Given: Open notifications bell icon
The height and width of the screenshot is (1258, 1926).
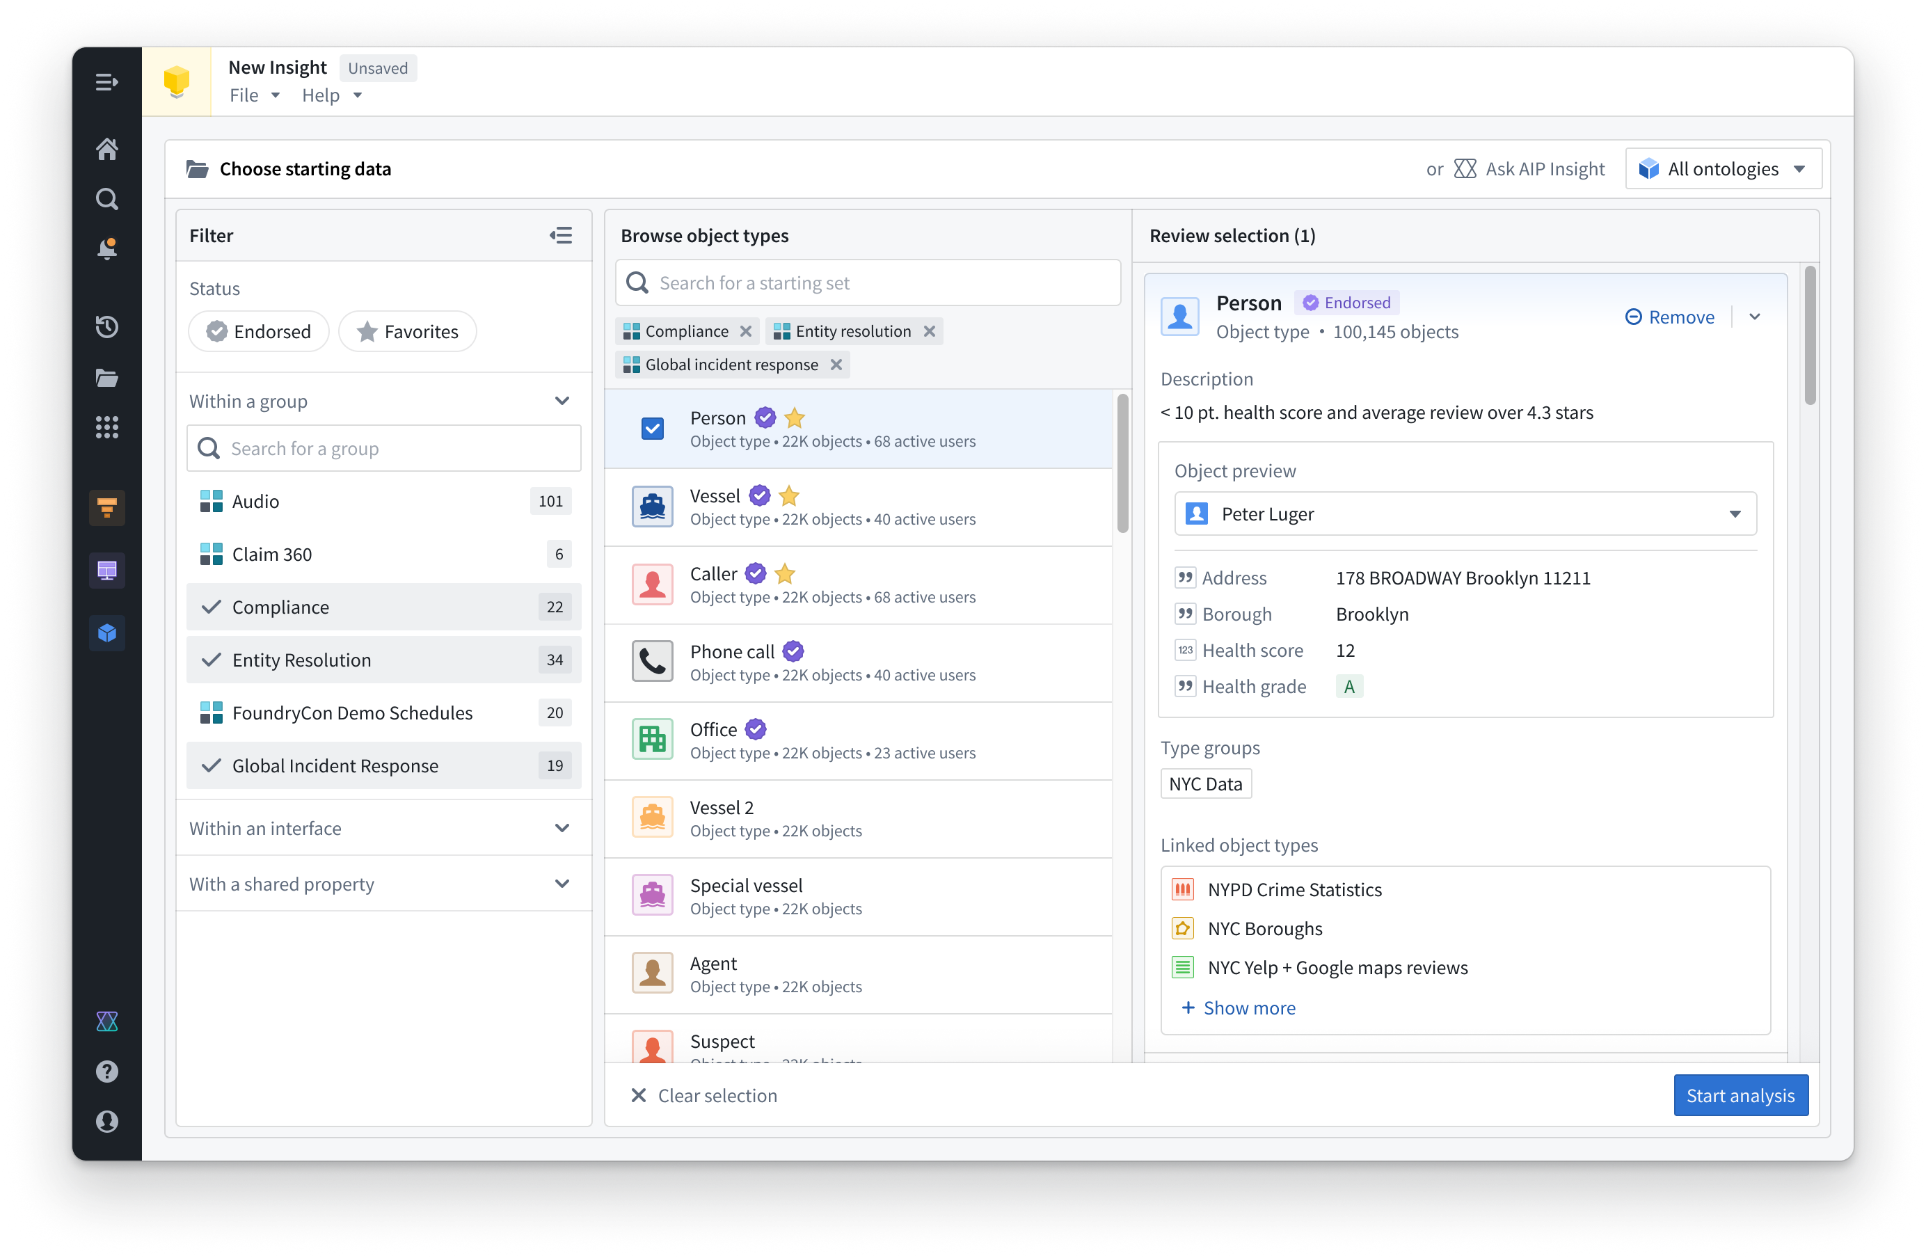Looking at the screenshot, I should (107, 248).
